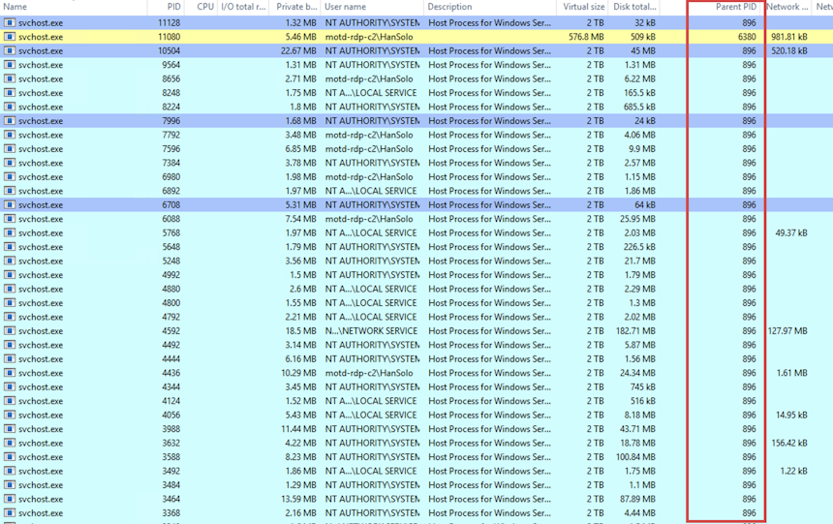Select the network value 14.95 kB

point(791,416)
